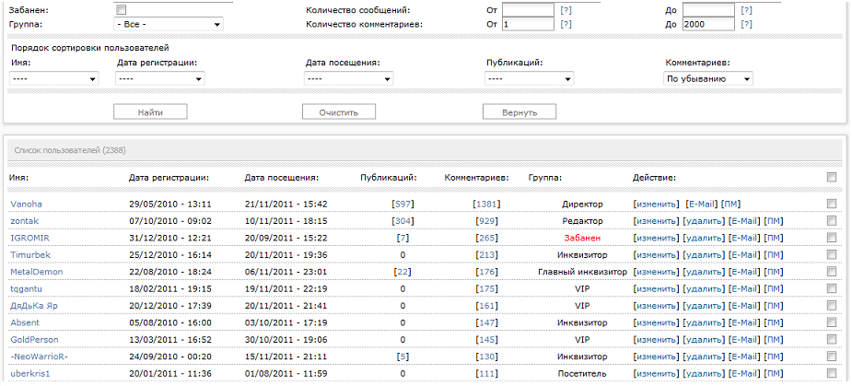This screenshot has width=852, height=386.
Task: Expand the Имя sort order dropdown
Action: click(54, 79)
